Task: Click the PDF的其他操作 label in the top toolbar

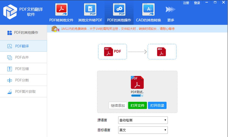Action: click(x=119, y=20)
